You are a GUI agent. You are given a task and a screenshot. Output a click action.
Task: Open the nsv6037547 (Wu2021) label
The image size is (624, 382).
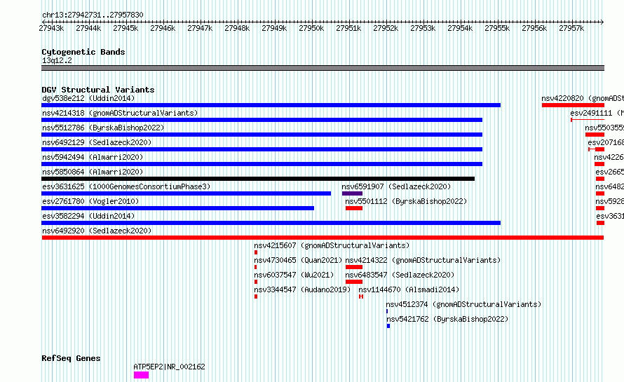(x=294, y=275)
